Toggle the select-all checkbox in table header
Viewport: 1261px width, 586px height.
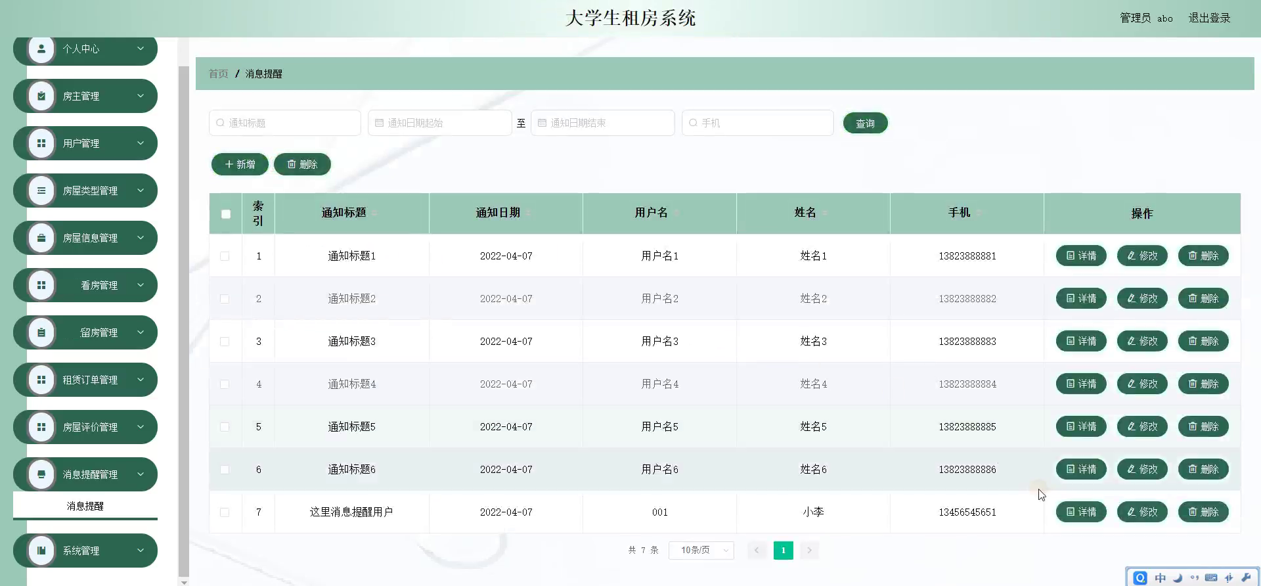pyautogui.click(x=226, y=214)
